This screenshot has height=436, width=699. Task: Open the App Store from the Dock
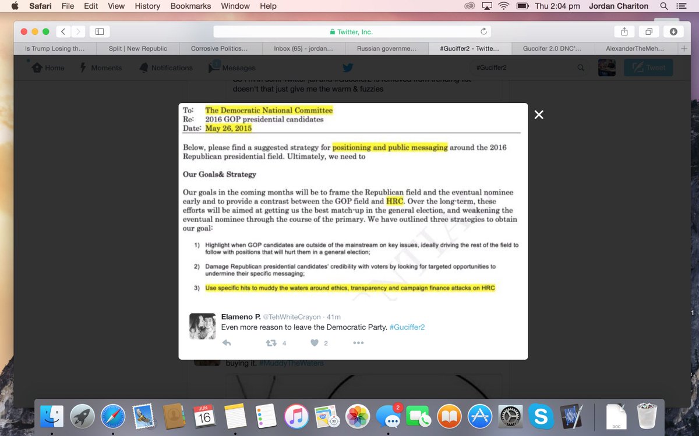click(x=479, y=416)
